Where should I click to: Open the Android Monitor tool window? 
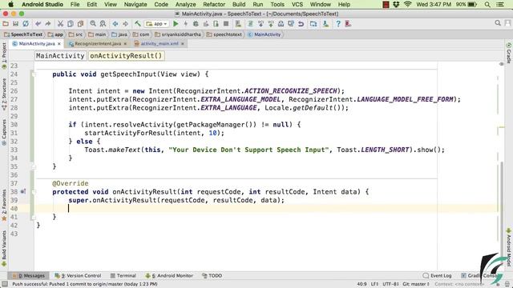coord(169,276)
